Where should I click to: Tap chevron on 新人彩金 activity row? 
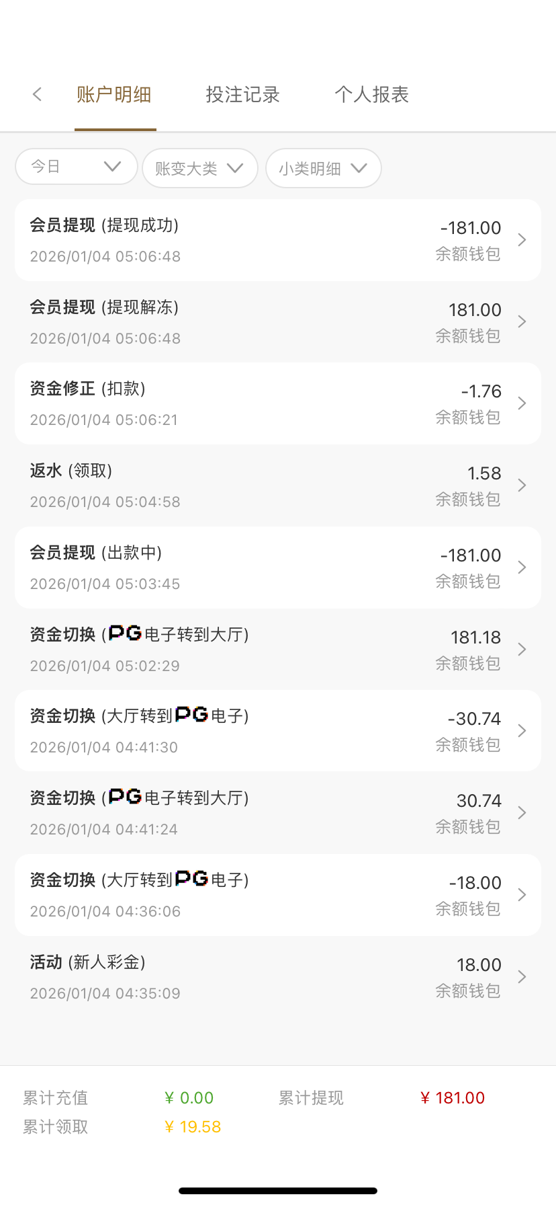tap(522, 977)
